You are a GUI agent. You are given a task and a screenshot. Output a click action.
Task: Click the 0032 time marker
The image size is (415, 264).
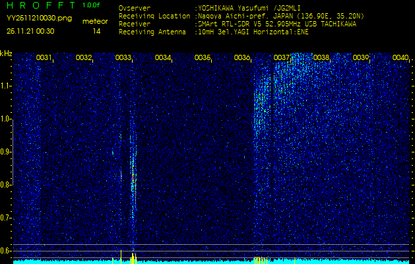tap(84, 57)
